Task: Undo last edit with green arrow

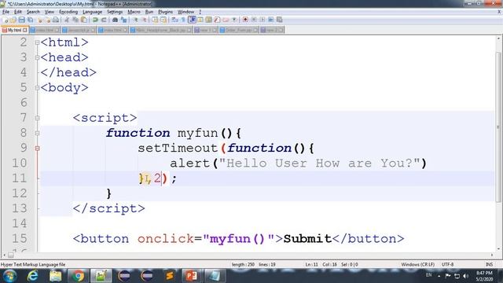Action: pyautogui.click(x=95, y=20)
